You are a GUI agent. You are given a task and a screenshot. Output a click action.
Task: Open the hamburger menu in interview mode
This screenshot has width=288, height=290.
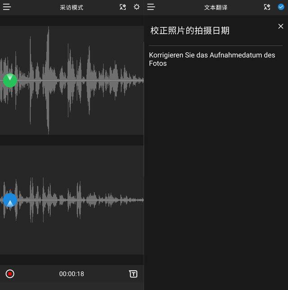point(7,7)
